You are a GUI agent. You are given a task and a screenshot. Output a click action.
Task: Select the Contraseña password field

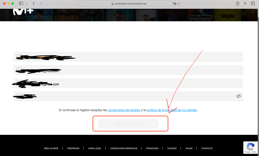point(117,96)
